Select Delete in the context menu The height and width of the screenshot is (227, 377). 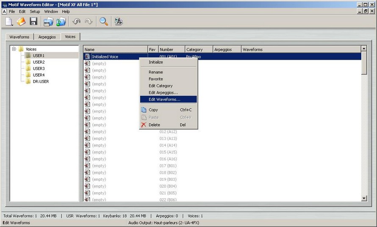coord(154,125)
